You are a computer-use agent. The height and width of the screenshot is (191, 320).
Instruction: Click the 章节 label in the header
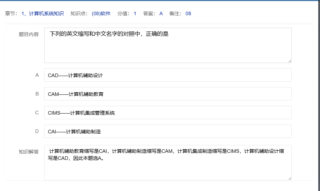(x=10, y=14)
